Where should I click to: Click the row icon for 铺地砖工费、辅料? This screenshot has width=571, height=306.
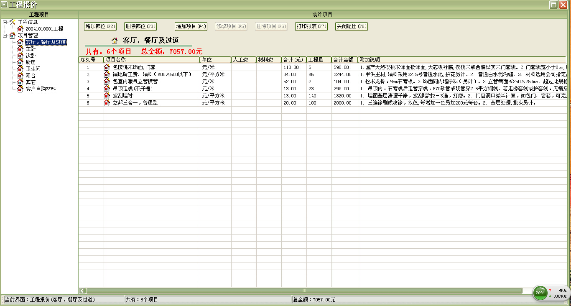(x=107, y=74)
